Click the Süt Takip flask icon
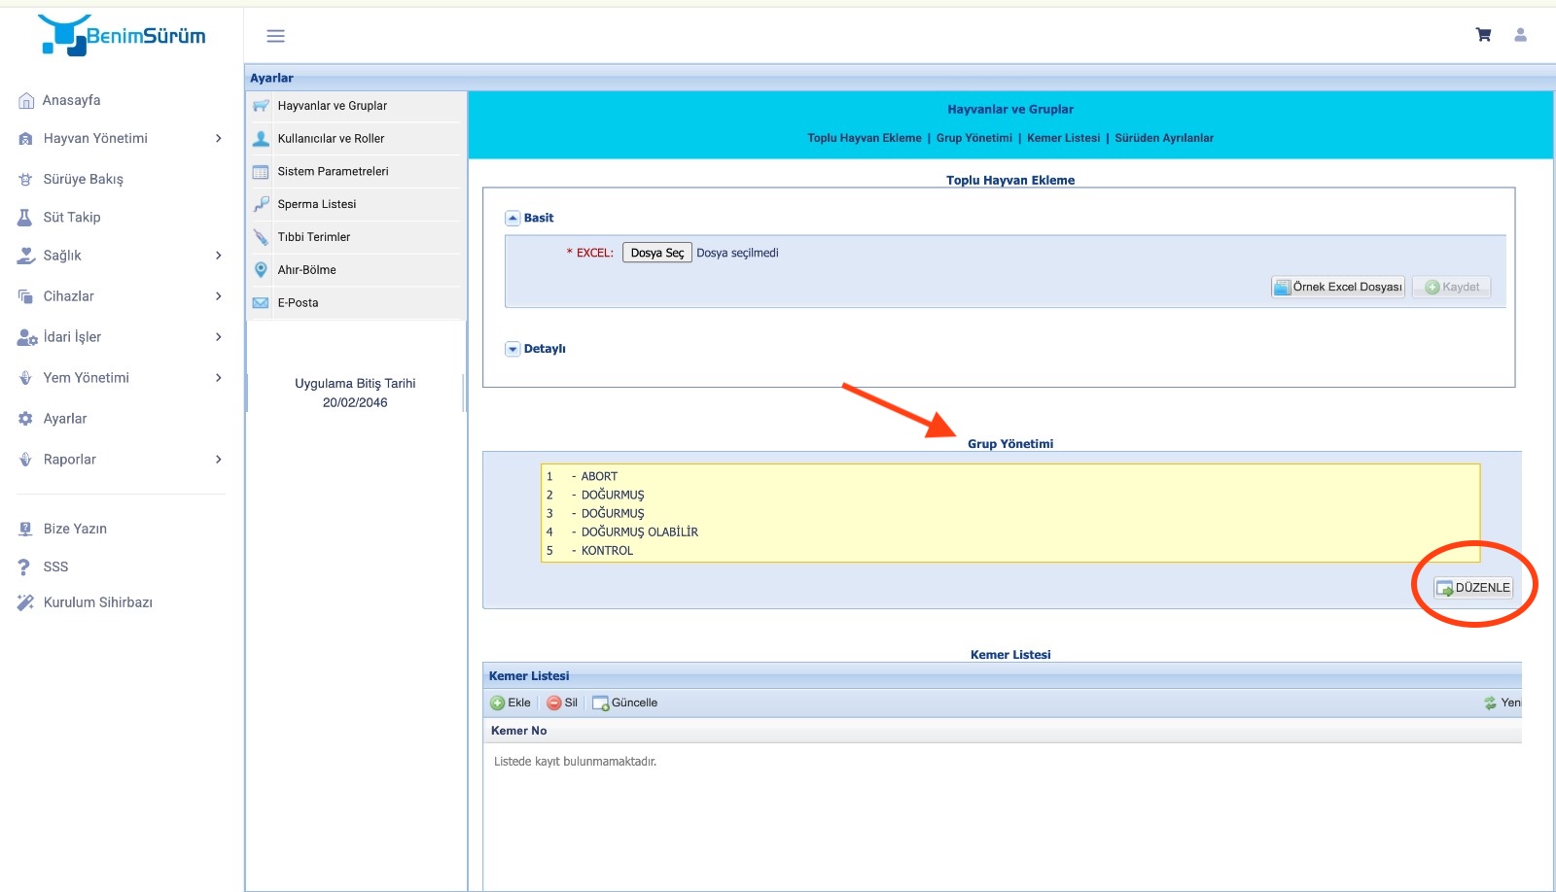The image size is (1556, 892). [25, 218]
